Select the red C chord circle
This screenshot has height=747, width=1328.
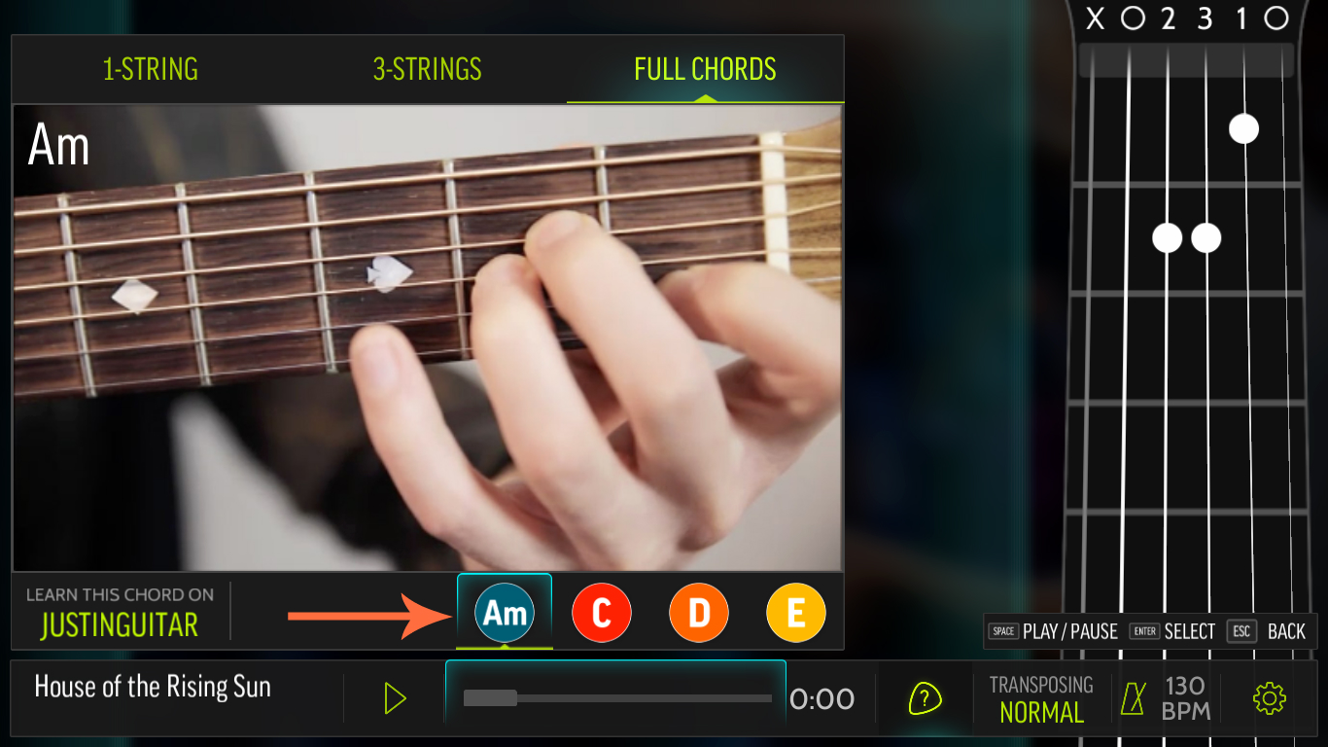point(602,613)
